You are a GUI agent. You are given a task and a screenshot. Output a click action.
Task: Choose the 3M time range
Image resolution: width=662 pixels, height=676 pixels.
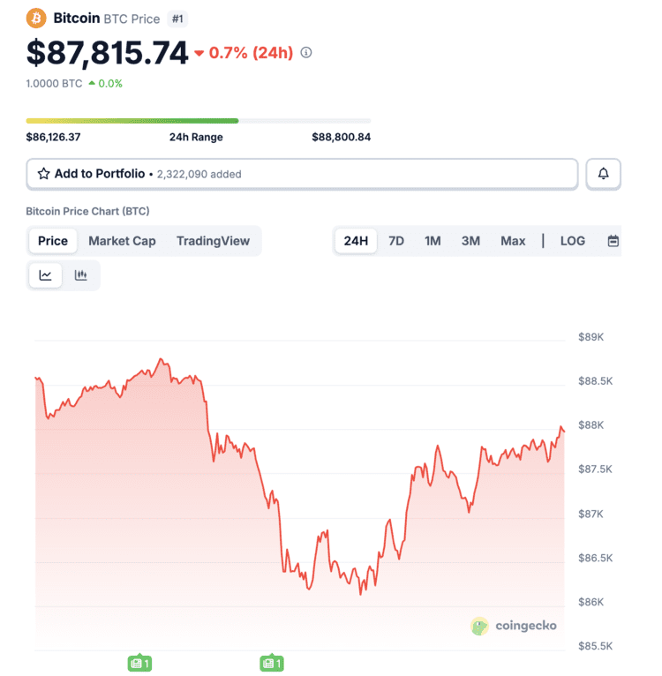coord(470,241)
